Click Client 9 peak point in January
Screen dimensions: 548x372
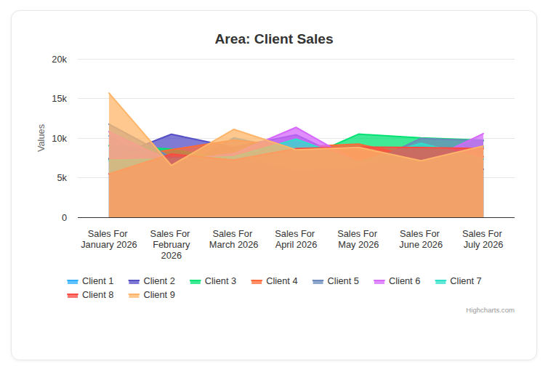point(109,93)
